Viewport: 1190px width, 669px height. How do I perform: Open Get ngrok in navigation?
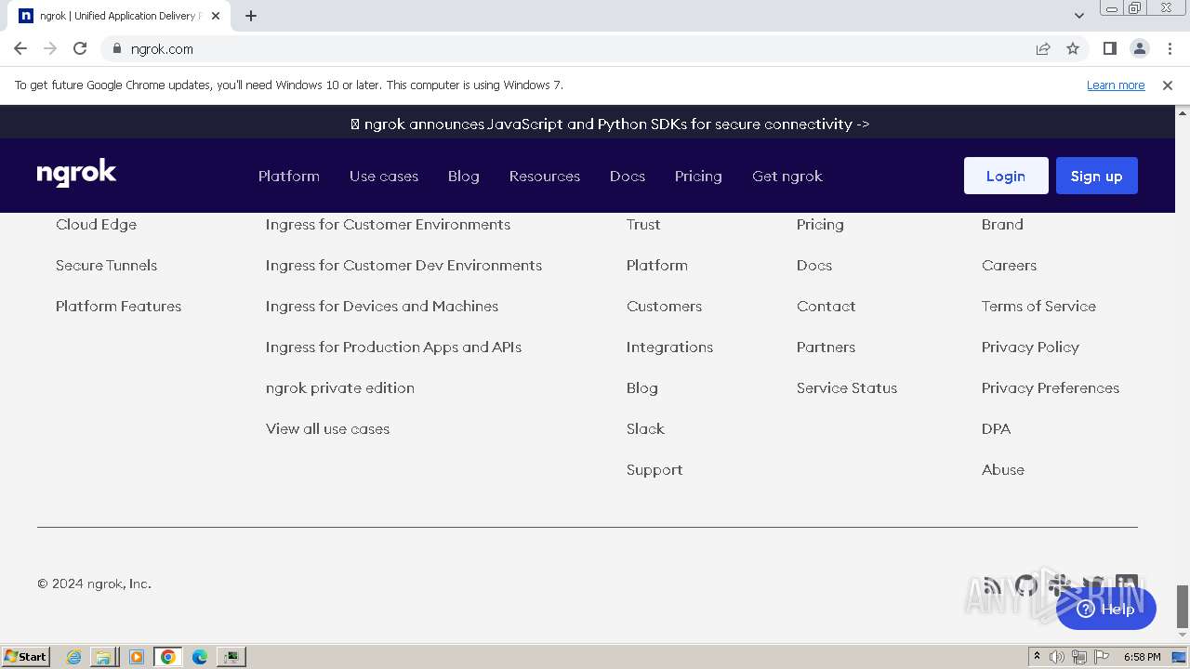point(787,176)
